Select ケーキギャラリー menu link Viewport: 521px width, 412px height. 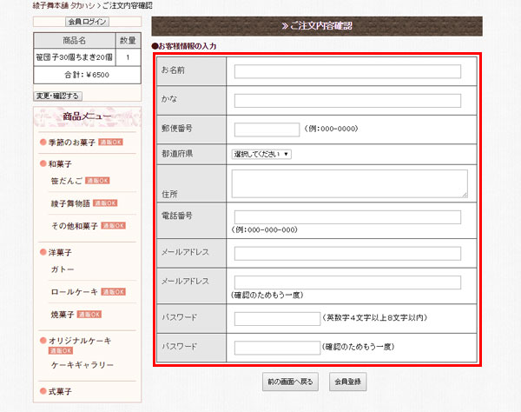82,365
